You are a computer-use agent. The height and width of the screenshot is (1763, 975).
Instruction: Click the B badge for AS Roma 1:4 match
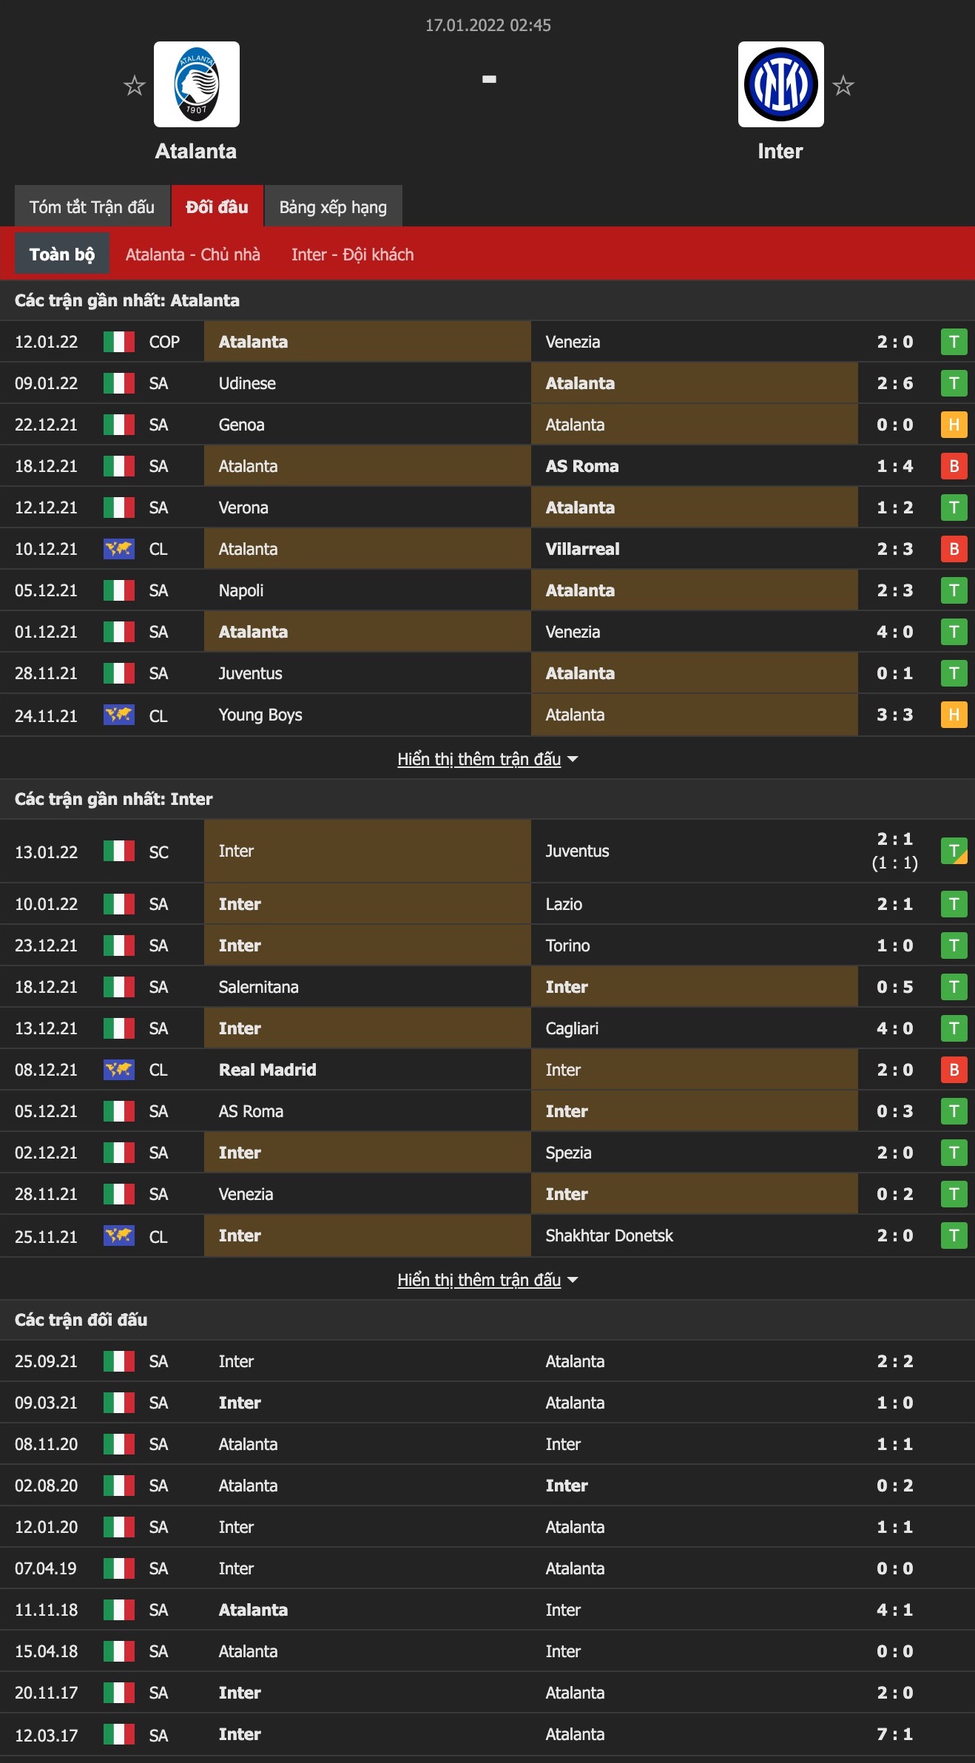click(x=954, y=466)
